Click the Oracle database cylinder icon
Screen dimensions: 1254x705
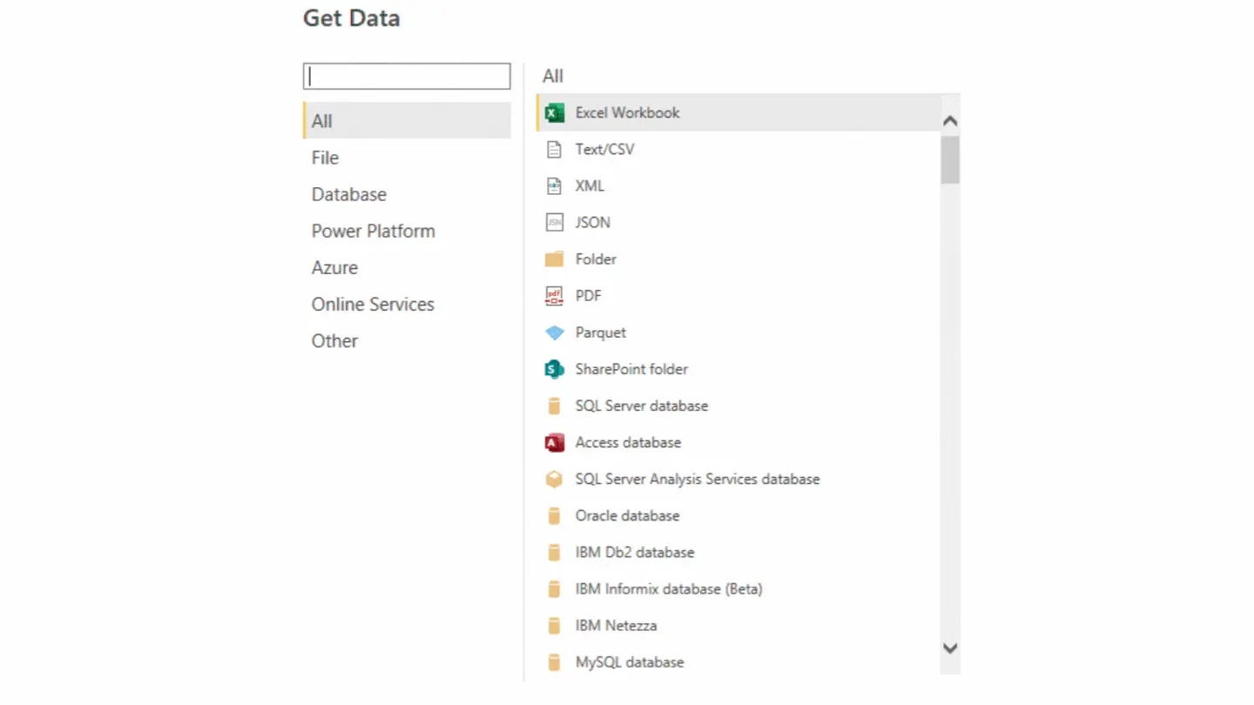(x=554, y=516)
